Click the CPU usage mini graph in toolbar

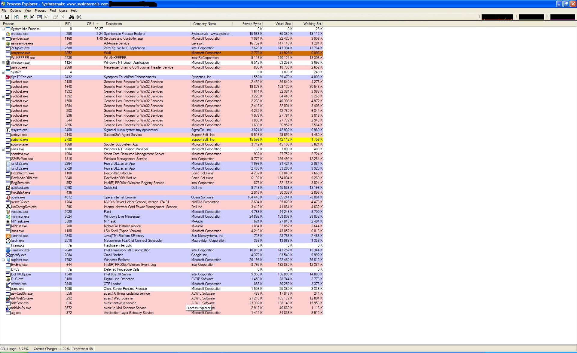click(497, 17)
